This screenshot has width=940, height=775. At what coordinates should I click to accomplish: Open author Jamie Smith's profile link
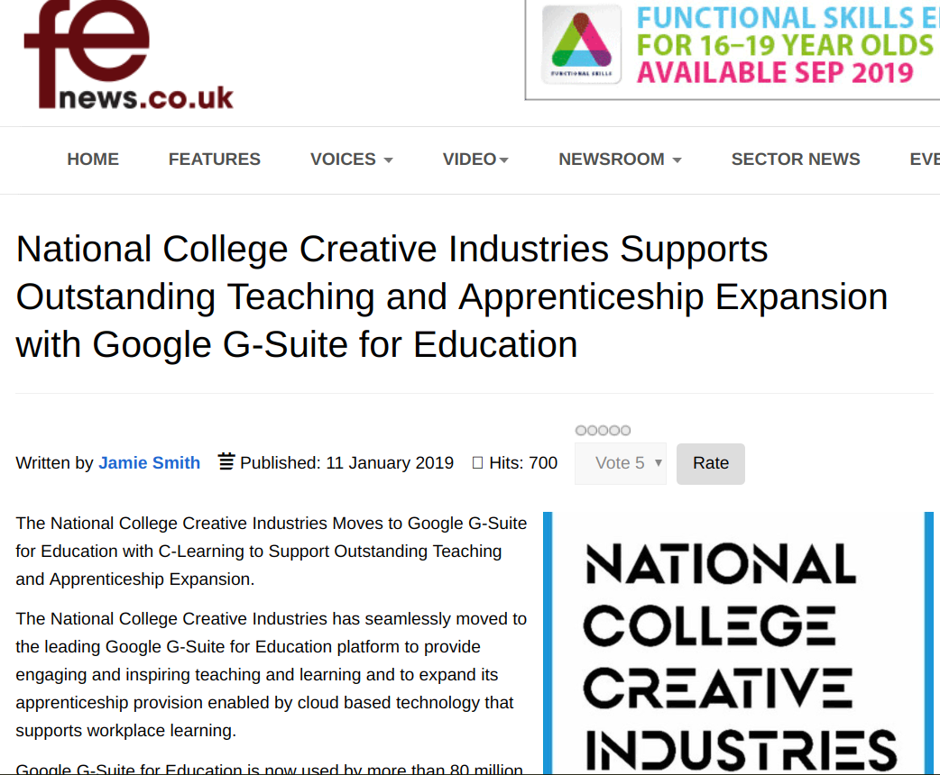[149, 463]
